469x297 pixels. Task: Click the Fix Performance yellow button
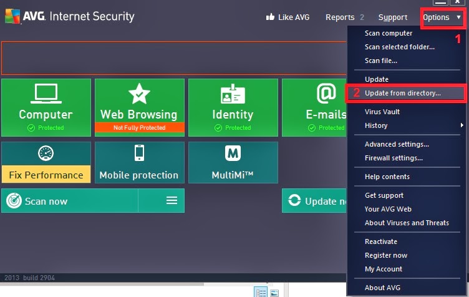pos(46,174)
